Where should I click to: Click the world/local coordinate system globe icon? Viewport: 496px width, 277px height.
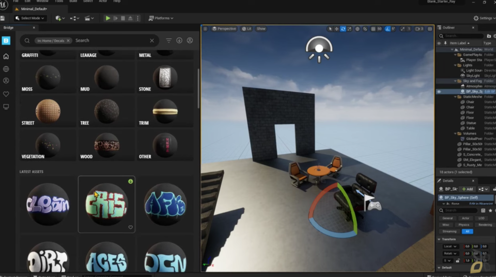pyautogui.click(x=357, y=29)
